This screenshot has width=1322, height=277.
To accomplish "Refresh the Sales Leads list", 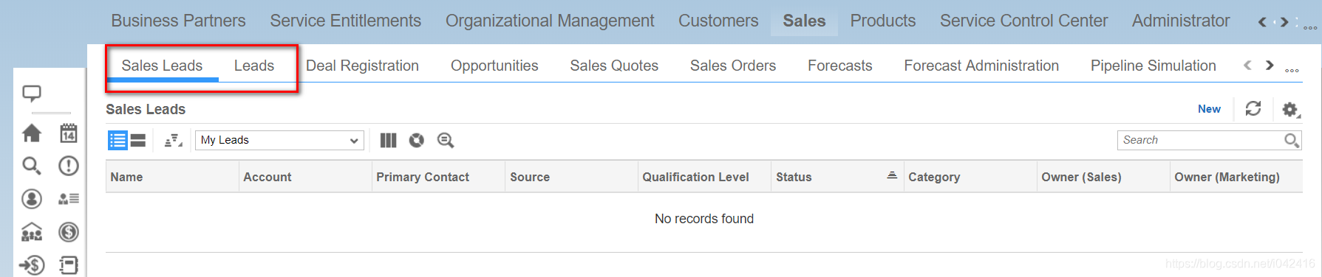I will click(x=1253, y=109).
